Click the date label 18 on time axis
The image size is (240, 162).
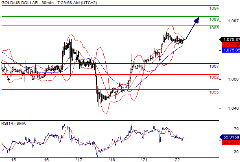[x=113, y=160]
